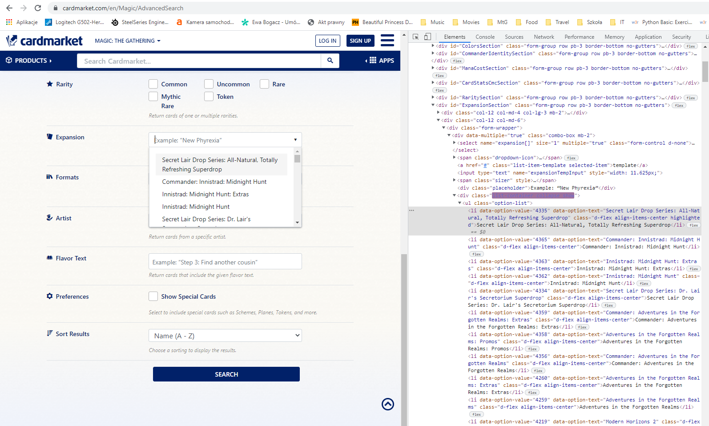
Task: Reload the current browser page
Action: (38, 8)
